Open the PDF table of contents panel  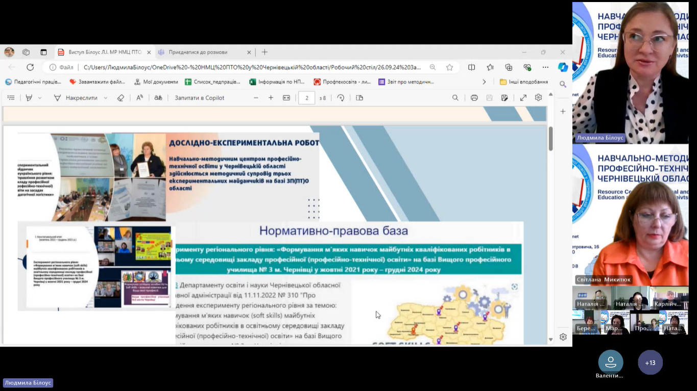click(11, 98)
